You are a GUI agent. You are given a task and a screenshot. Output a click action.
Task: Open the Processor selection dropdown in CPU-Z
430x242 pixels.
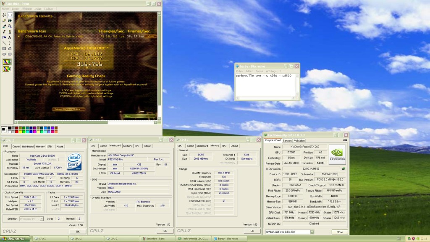pos(42,218)
